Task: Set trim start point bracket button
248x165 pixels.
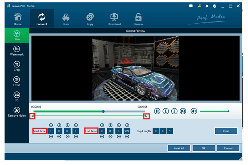Action: point(166,111)
